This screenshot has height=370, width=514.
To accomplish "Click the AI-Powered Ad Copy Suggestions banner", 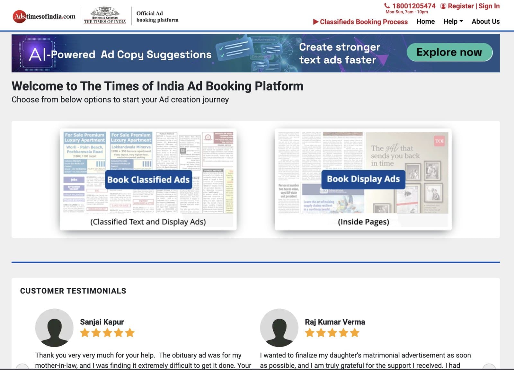I will pyautogui.click(x=255, y=53).
